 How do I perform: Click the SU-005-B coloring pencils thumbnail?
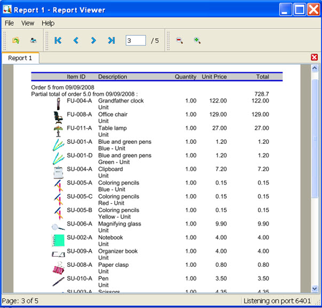[59, 213]
